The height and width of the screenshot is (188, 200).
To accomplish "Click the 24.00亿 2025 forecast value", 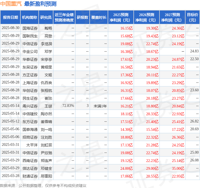I will coord(126,168).
